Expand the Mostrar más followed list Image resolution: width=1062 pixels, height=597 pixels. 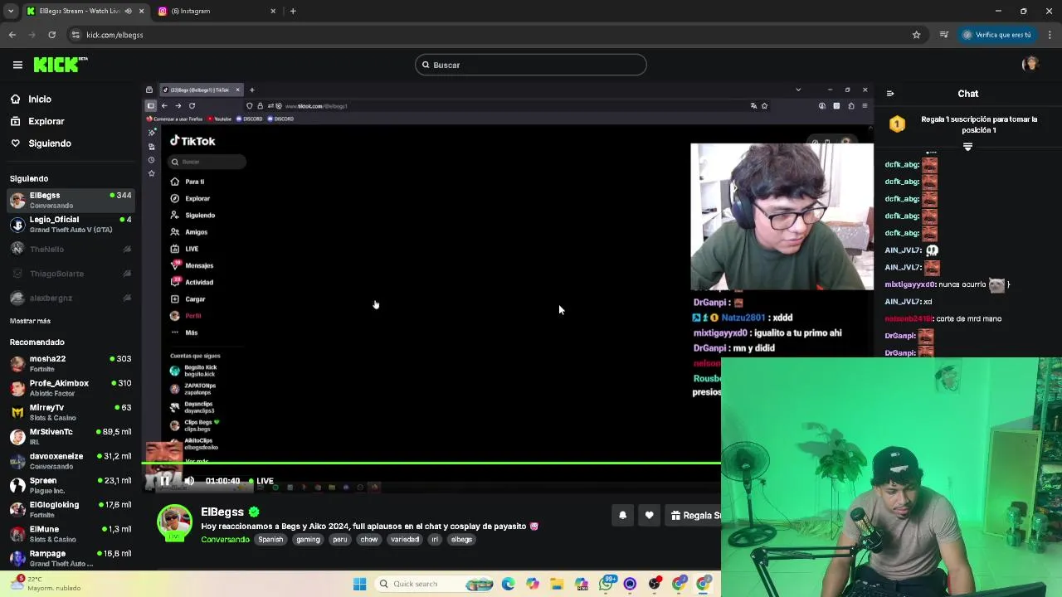click(30, 321)
